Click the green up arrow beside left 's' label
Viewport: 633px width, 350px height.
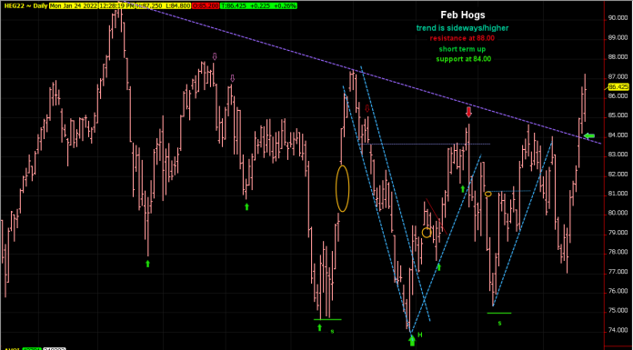point(320,327)
